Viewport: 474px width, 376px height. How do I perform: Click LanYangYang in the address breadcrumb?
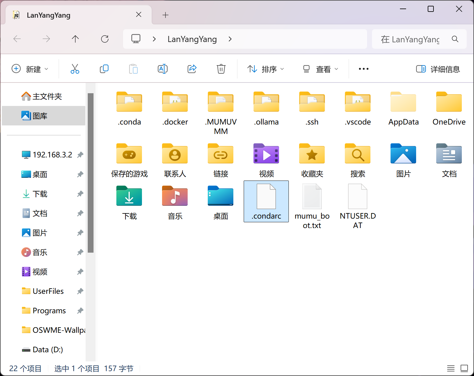tap(192, 39)
